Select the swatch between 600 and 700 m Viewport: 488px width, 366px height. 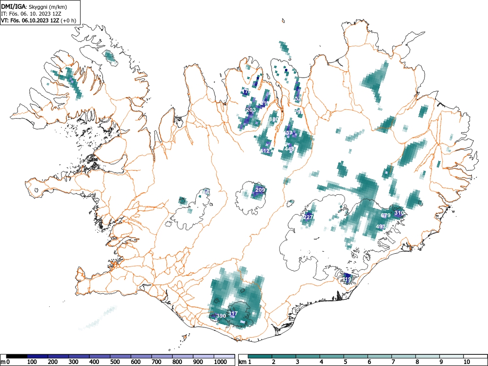(142, 356)
